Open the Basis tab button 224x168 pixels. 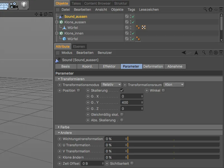66,66
